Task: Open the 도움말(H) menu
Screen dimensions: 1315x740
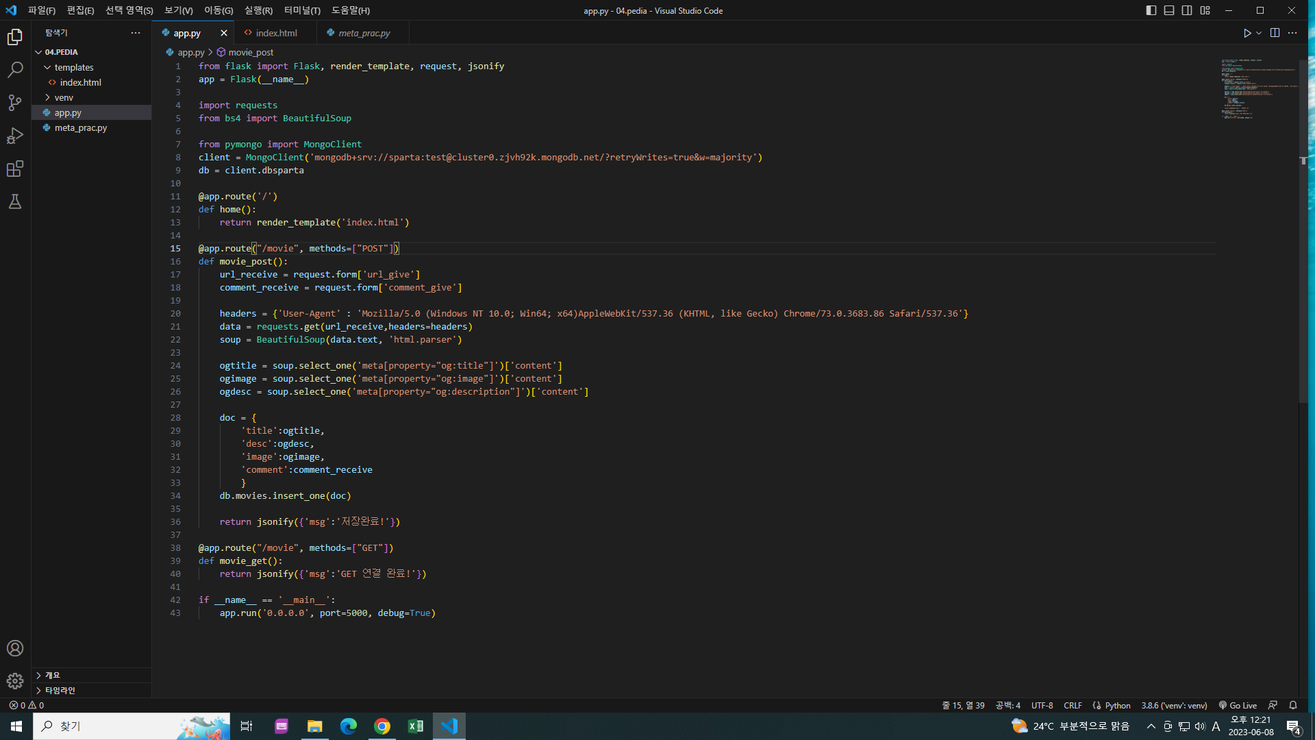Action: point(351,10)
